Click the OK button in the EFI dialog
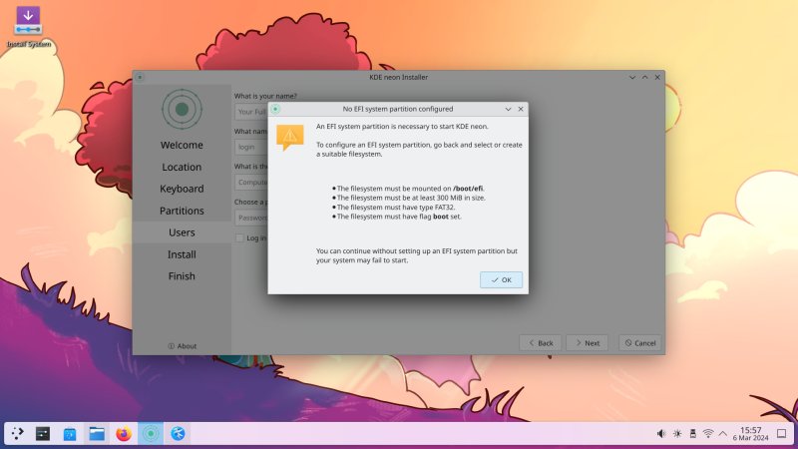 pos(501,280)
